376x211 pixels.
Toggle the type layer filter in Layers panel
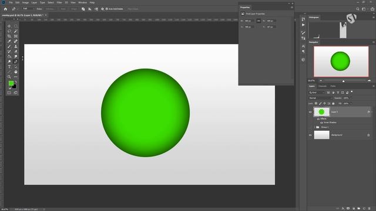(x=338, y=93)
